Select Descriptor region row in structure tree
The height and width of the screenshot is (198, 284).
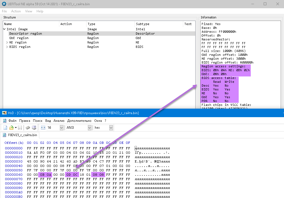99,34
